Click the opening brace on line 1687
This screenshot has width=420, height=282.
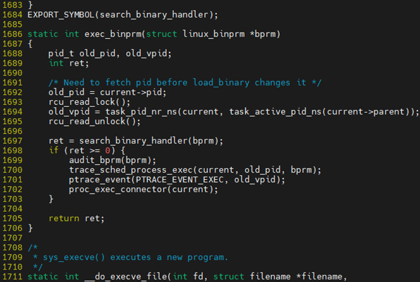pos(30,44)
